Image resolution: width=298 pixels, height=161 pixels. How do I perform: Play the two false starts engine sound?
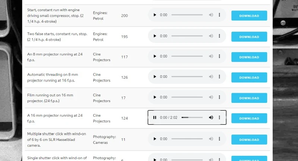[x=155, y=36]
